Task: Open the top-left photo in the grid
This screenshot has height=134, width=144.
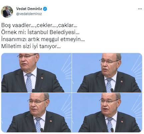Action: (x=36, y=73)
